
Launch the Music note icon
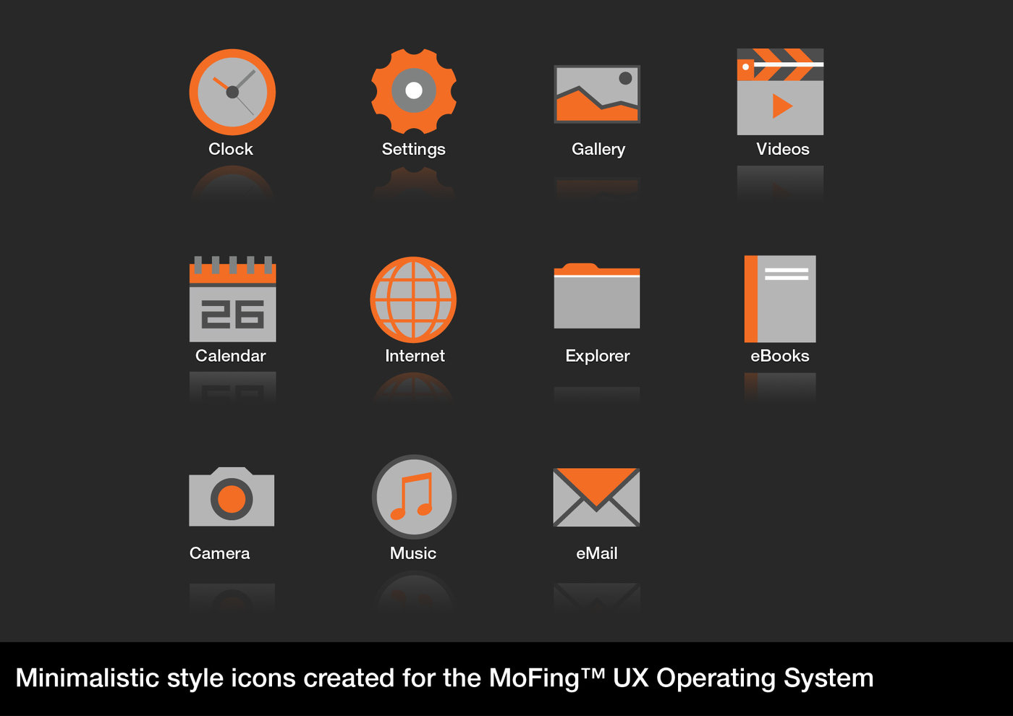[413, 497]
